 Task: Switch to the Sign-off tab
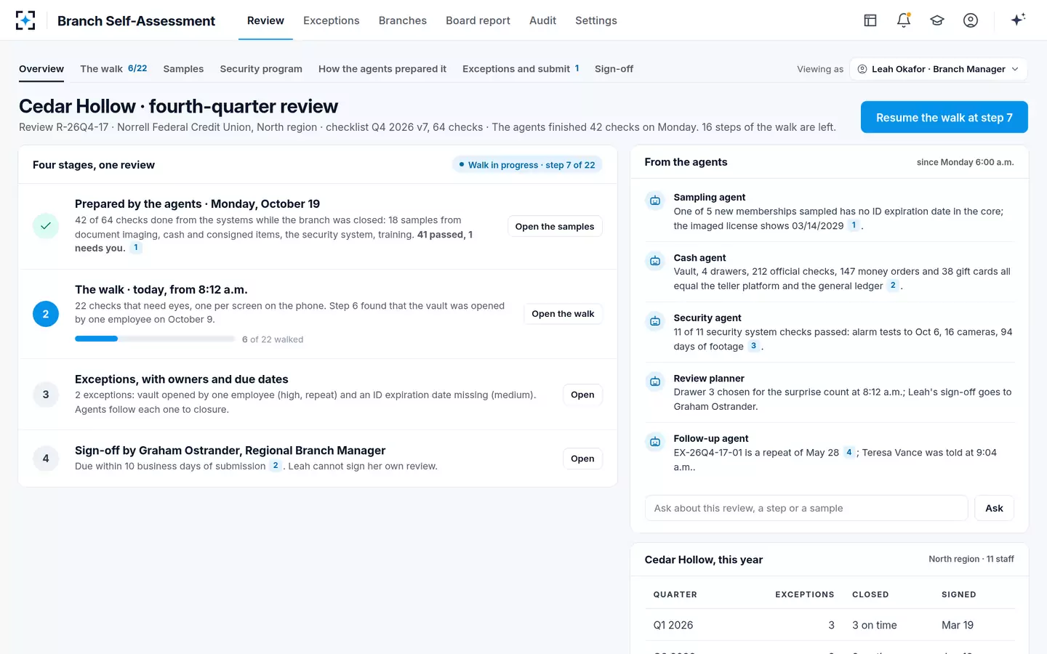[614, 69]
